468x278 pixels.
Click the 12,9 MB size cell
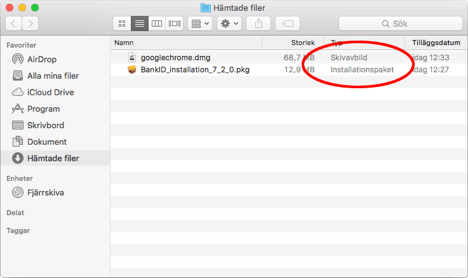coord(299,70)
